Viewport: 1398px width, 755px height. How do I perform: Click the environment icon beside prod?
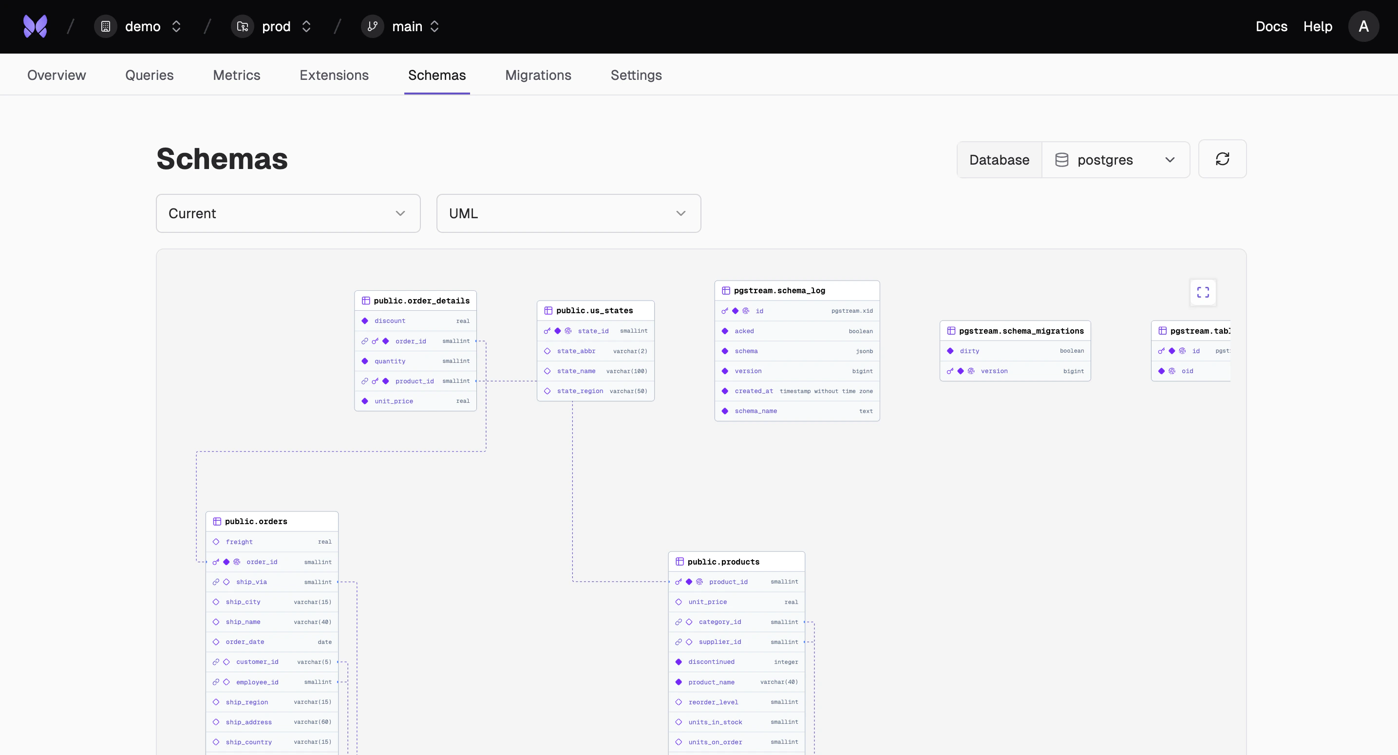(x=242, y=26)
